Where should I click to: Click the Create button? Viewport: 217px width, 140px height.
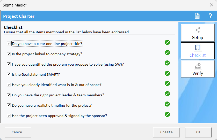pos(167,132)
